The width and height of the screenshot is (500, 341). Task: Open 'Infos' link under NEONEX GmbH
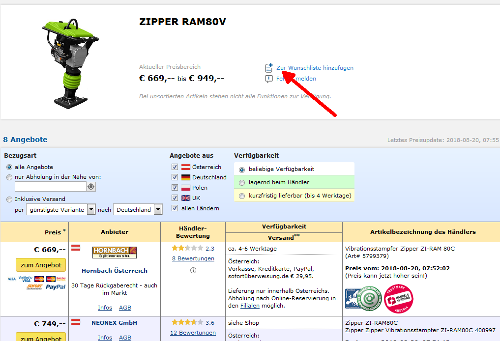(105, 338)
